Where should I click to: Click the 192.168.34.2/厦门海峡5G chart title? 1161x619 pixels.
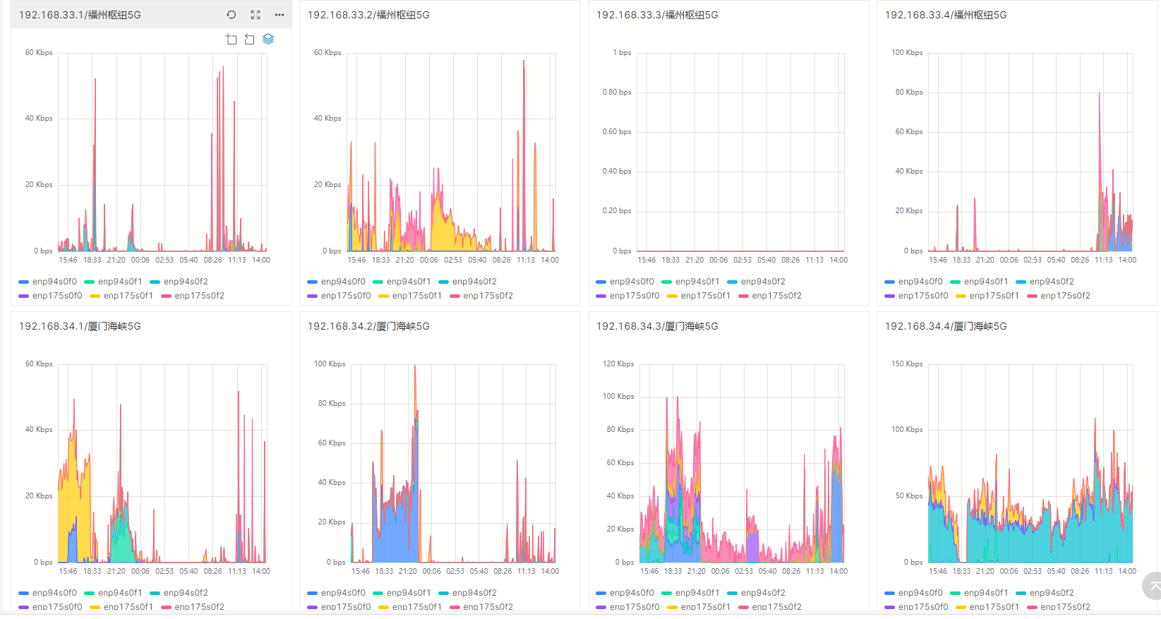coord(368,326)
